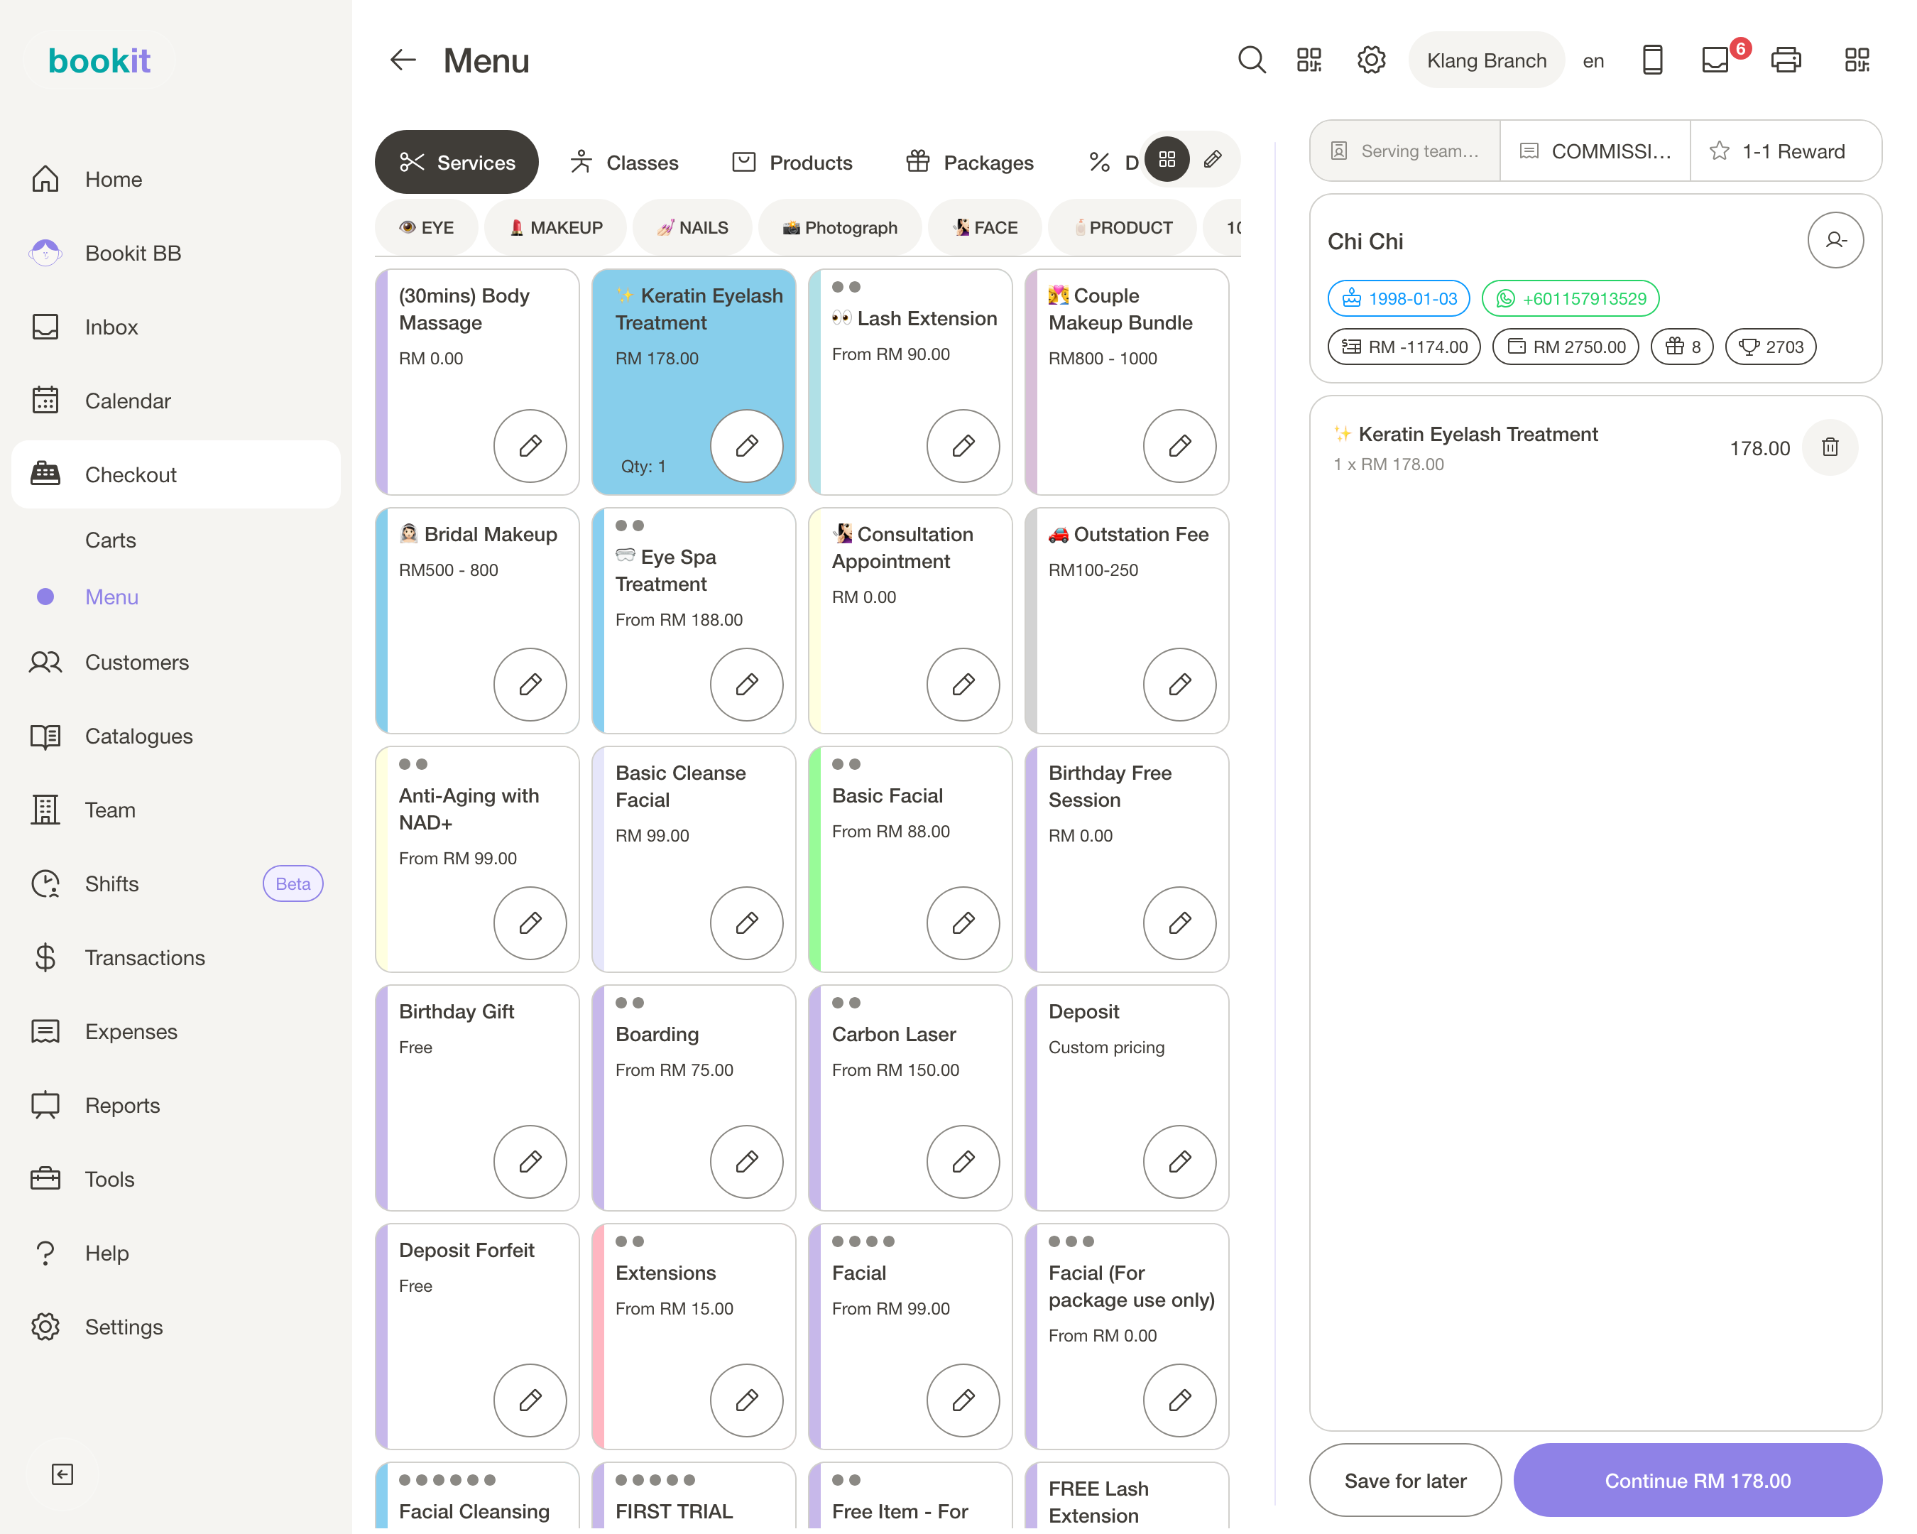1917x1534 pixels.
Task: Click the RM -1174.00 balance chip
Action: tap(1404, 347)
